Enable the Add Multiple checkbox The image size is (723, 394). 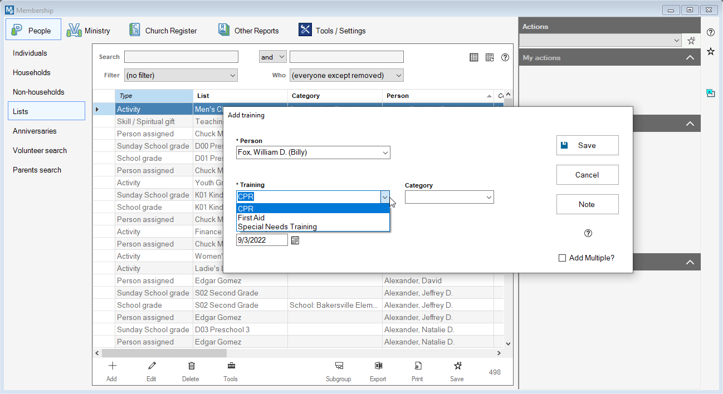point(562,258)
